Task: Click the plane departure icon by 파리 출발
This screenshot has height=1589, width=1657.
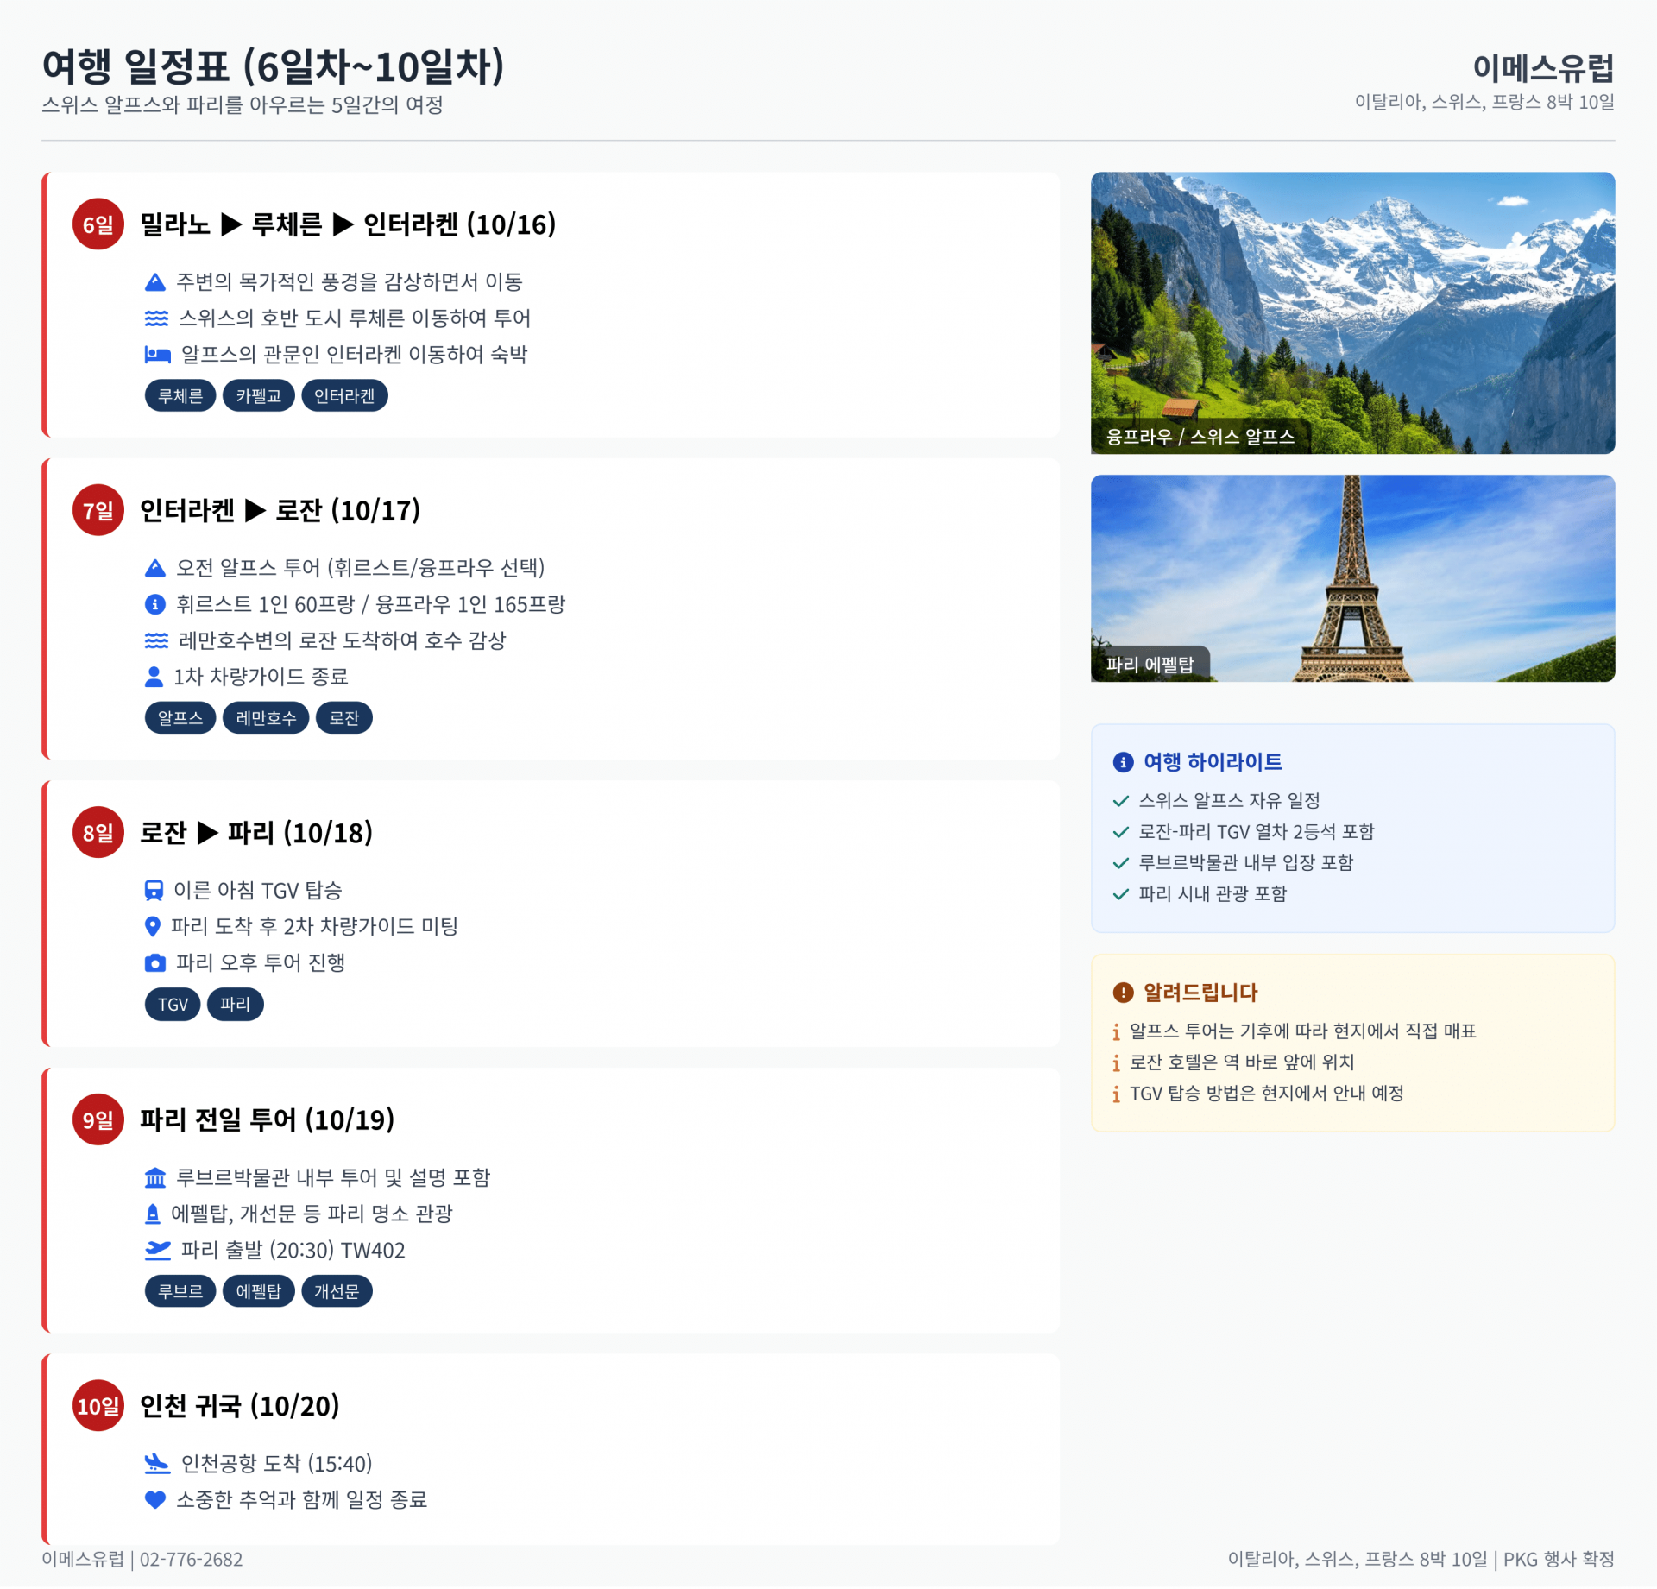Action: click(x=157, y=1251)
